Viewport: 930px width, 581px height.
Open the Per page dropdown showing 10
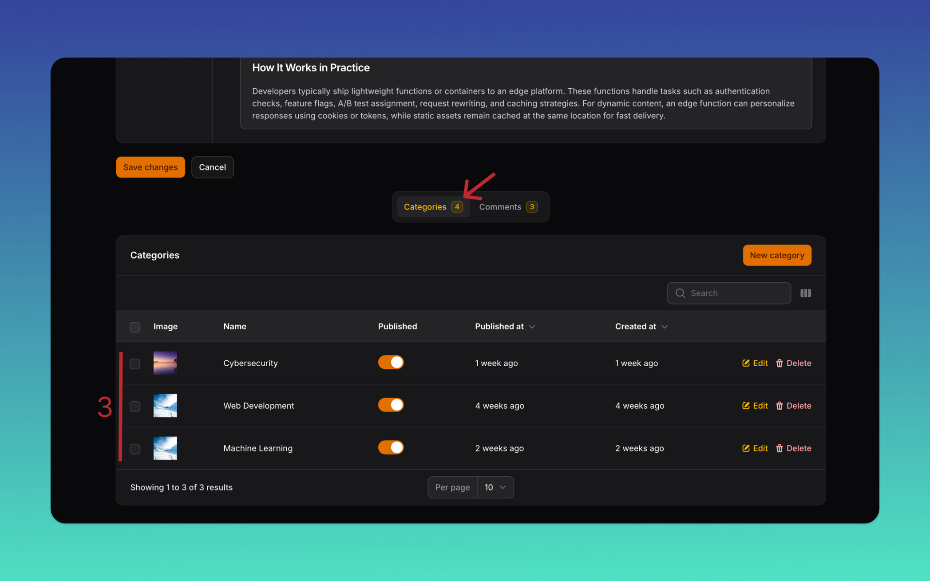495,487
